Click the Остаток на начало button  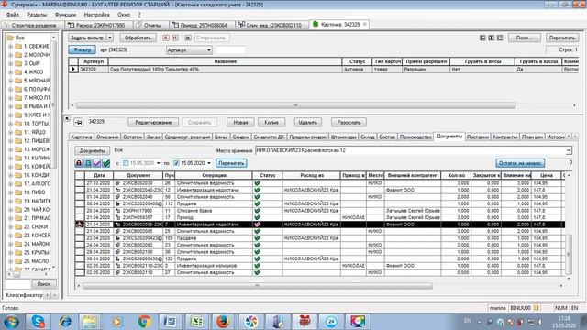pos(520,163)
